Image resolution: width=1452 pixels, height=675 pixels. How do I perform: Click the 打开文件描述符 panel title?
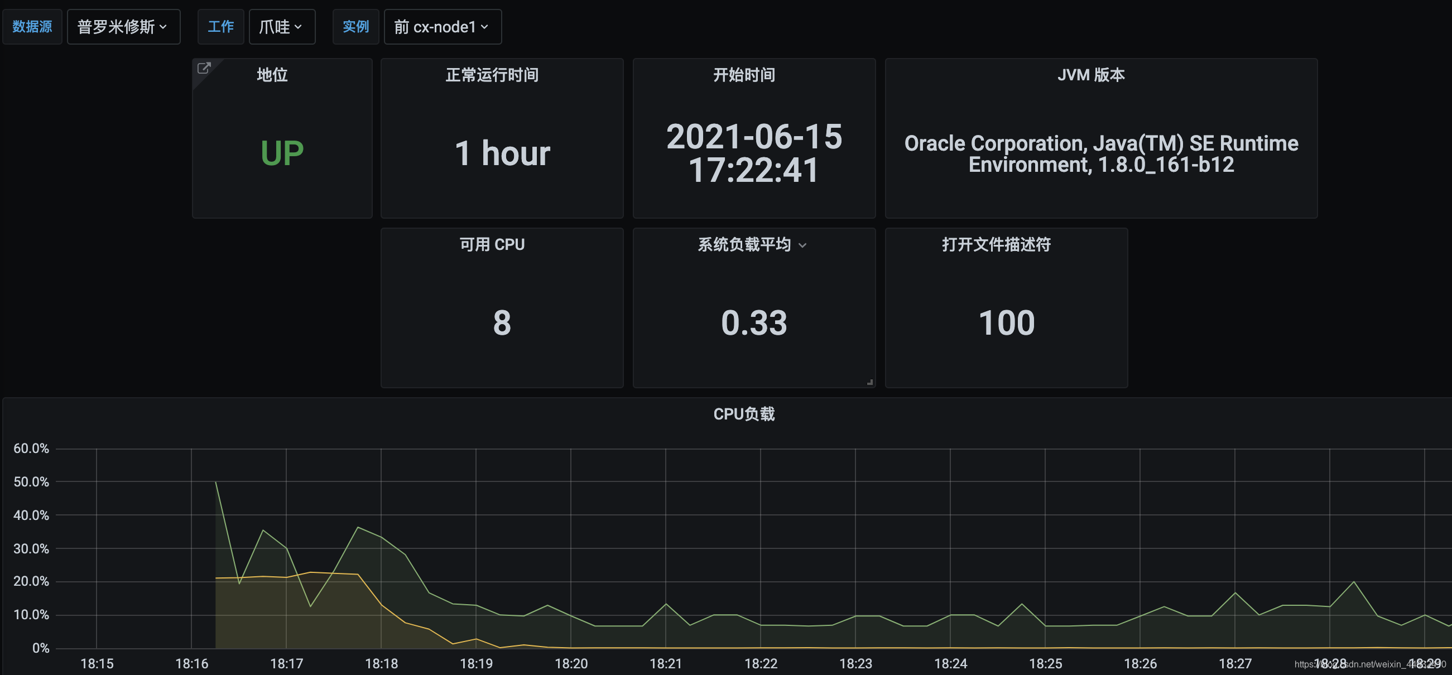[996, 244]
